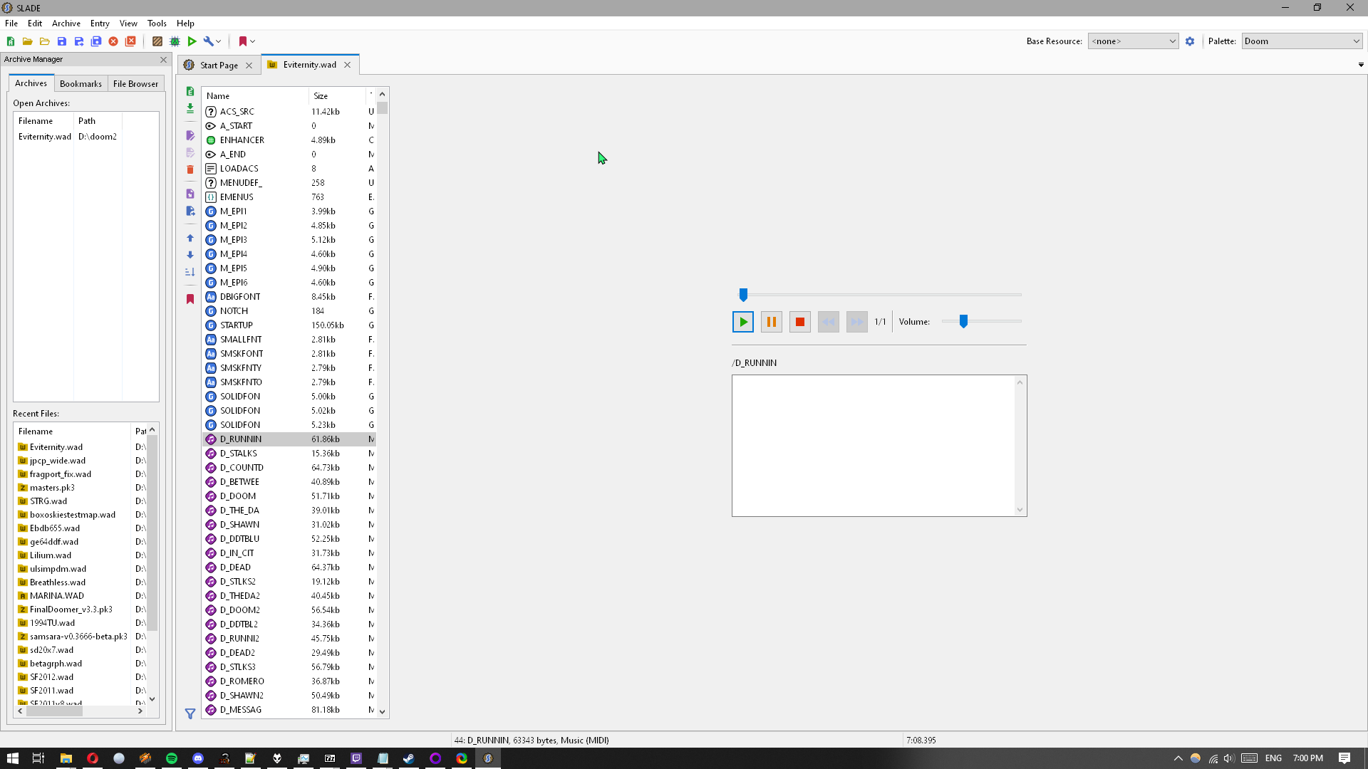Delete the selected entry via trash icon
Image resolution: width=1368 pixels, height=769 pixels.
[x=190, y=169]
